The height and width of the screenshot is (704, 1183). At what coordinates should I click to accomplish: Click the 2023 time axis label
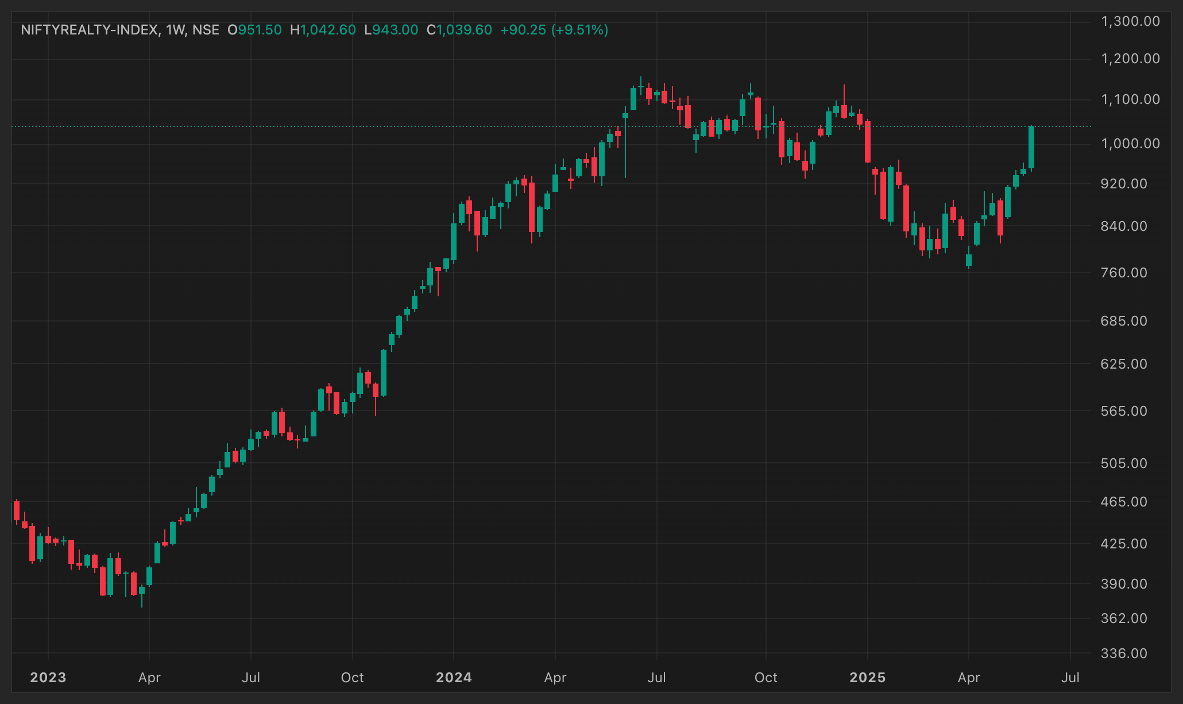pos(48,678)
